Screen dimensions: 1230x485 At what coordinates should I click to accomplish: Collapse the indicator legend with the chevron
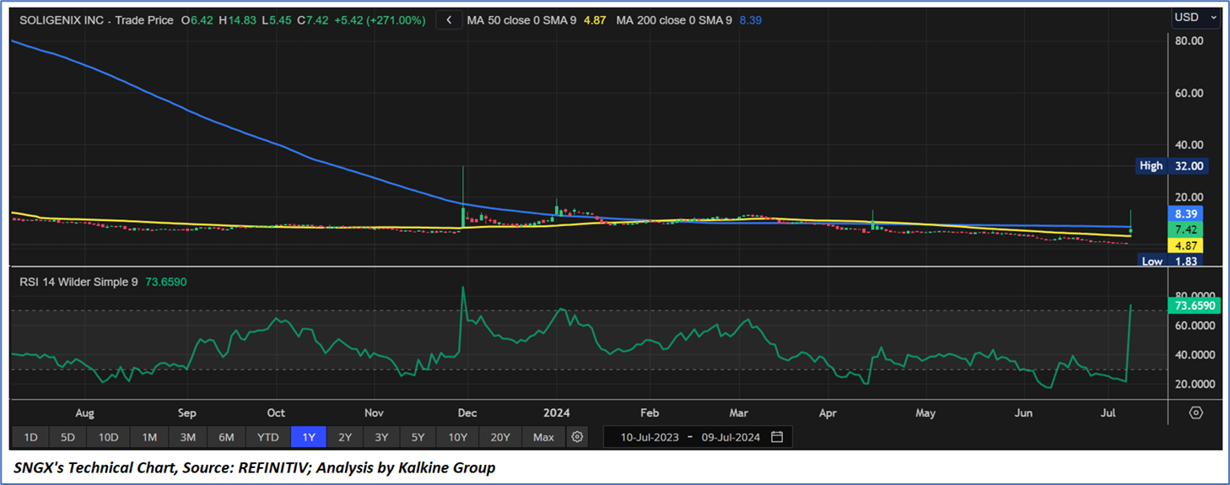coord(449,20)
